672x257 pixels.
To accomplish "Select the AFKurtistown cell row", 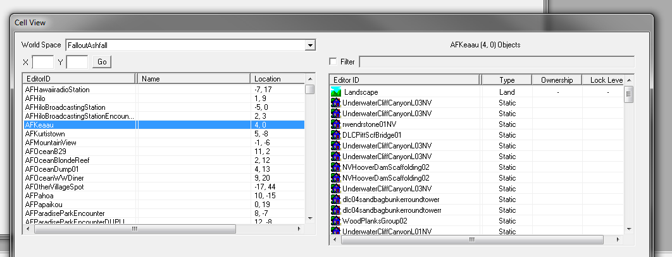I will [x=164, y=133].
